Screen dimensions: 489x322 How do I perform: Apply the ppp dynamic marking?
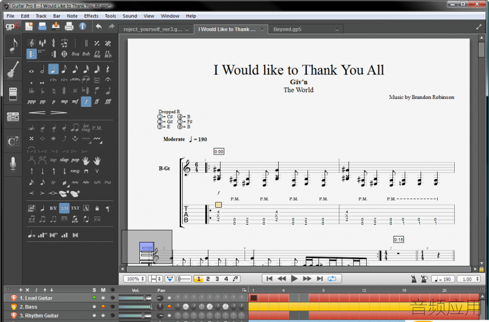click(x=32, y=101)
